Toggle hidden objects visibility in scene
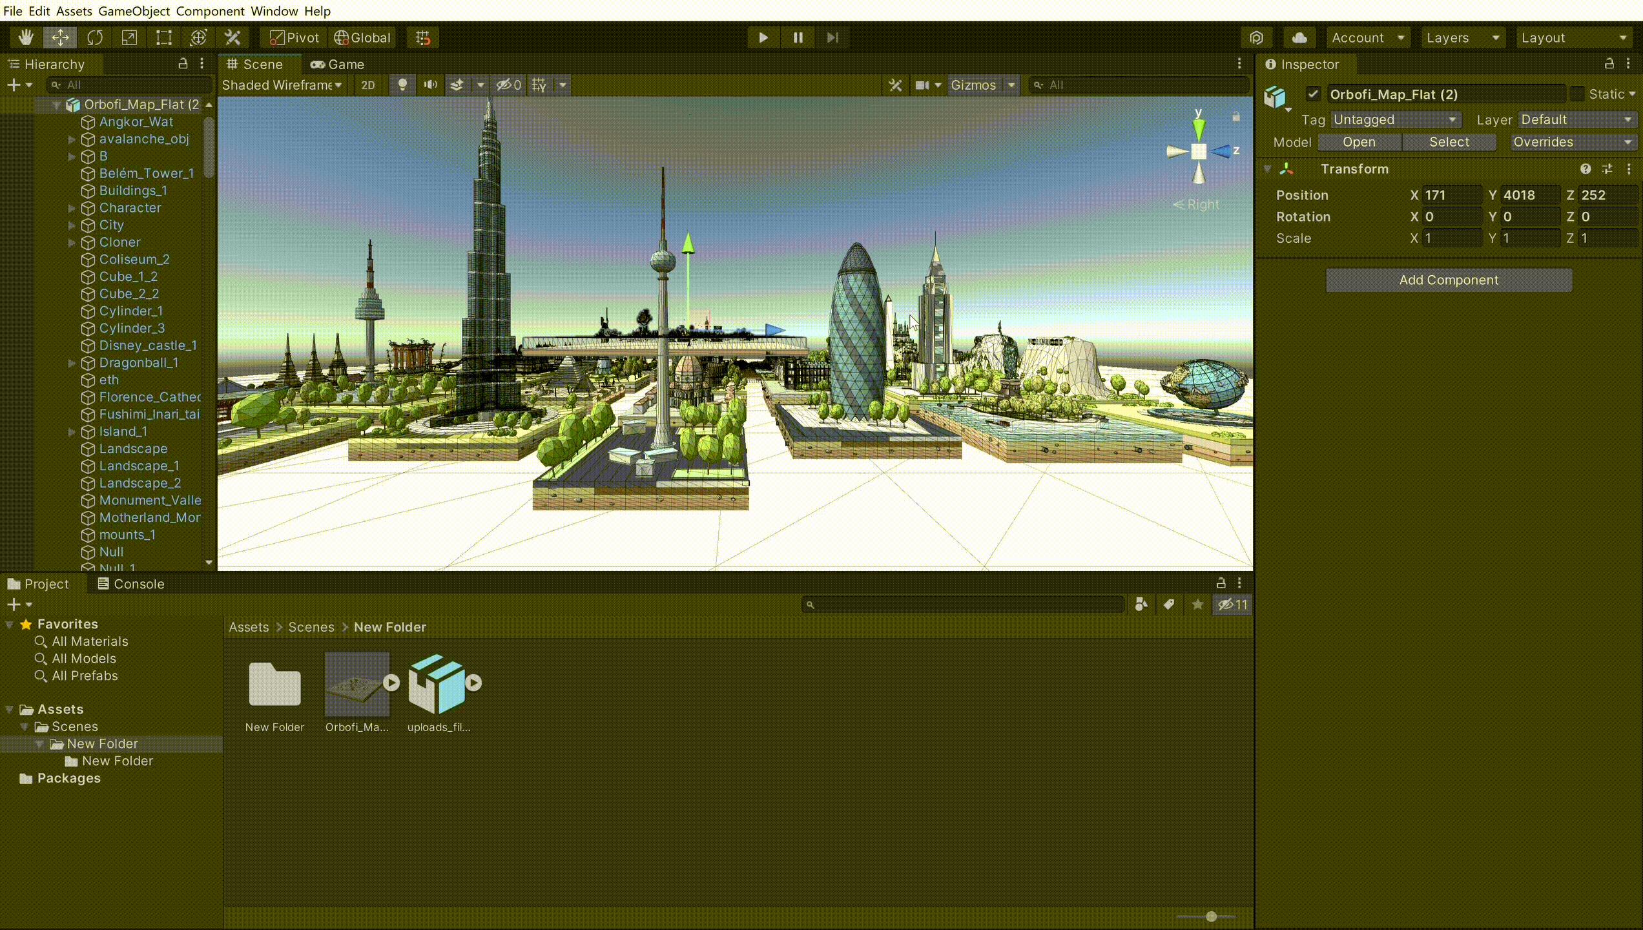The image size is (1643, 930). pos(509,85)
